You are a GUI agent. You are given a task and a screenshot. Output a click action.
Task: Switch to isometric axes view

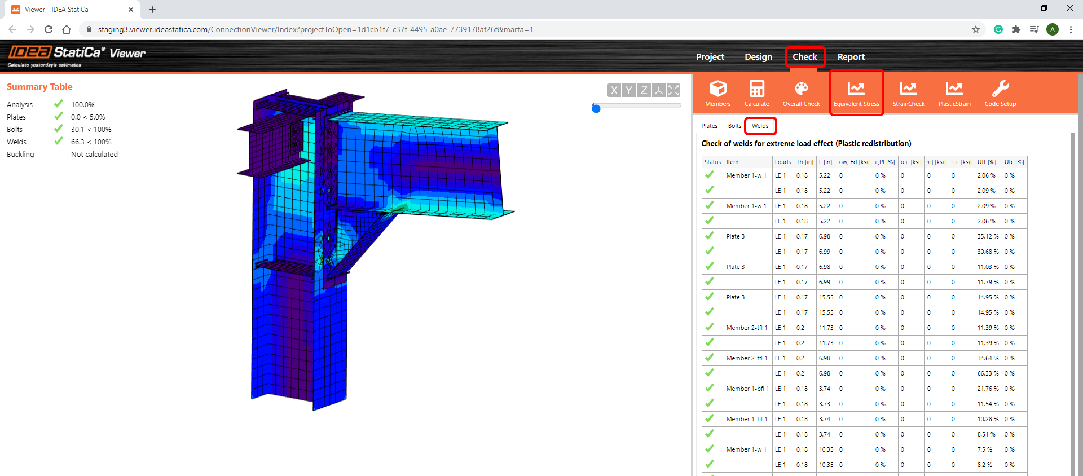(658, 90)
